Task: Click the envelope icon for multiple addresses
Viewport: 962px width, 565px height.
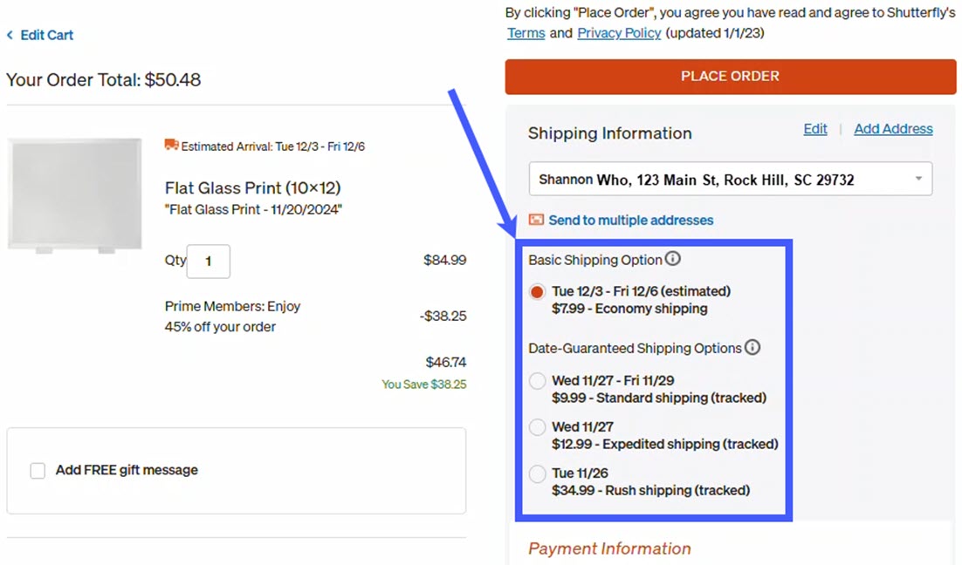Action: point(536,220)
